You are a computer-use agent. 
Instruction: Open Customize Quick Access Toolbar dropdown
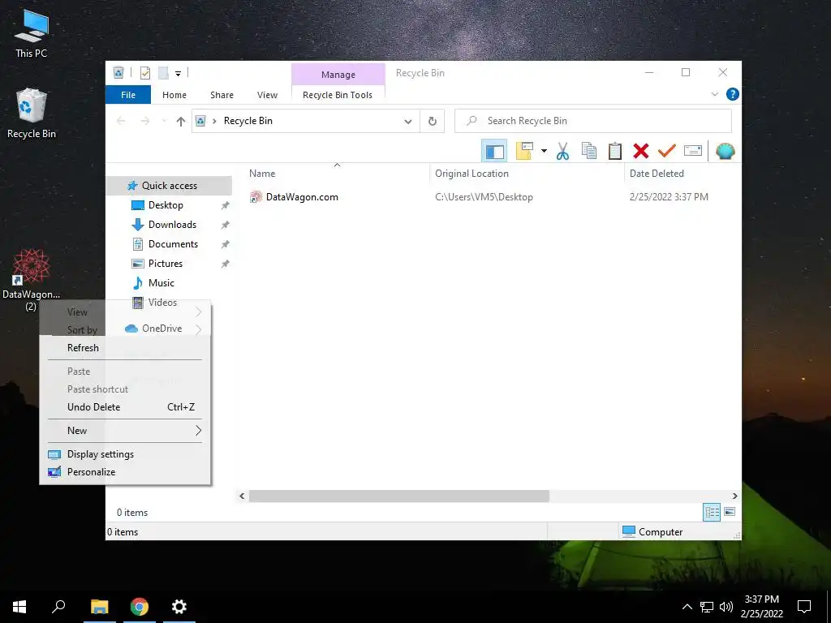[x=178, y=74]
